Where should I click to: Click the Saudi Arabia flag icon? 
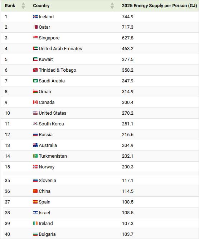(35, 81)
